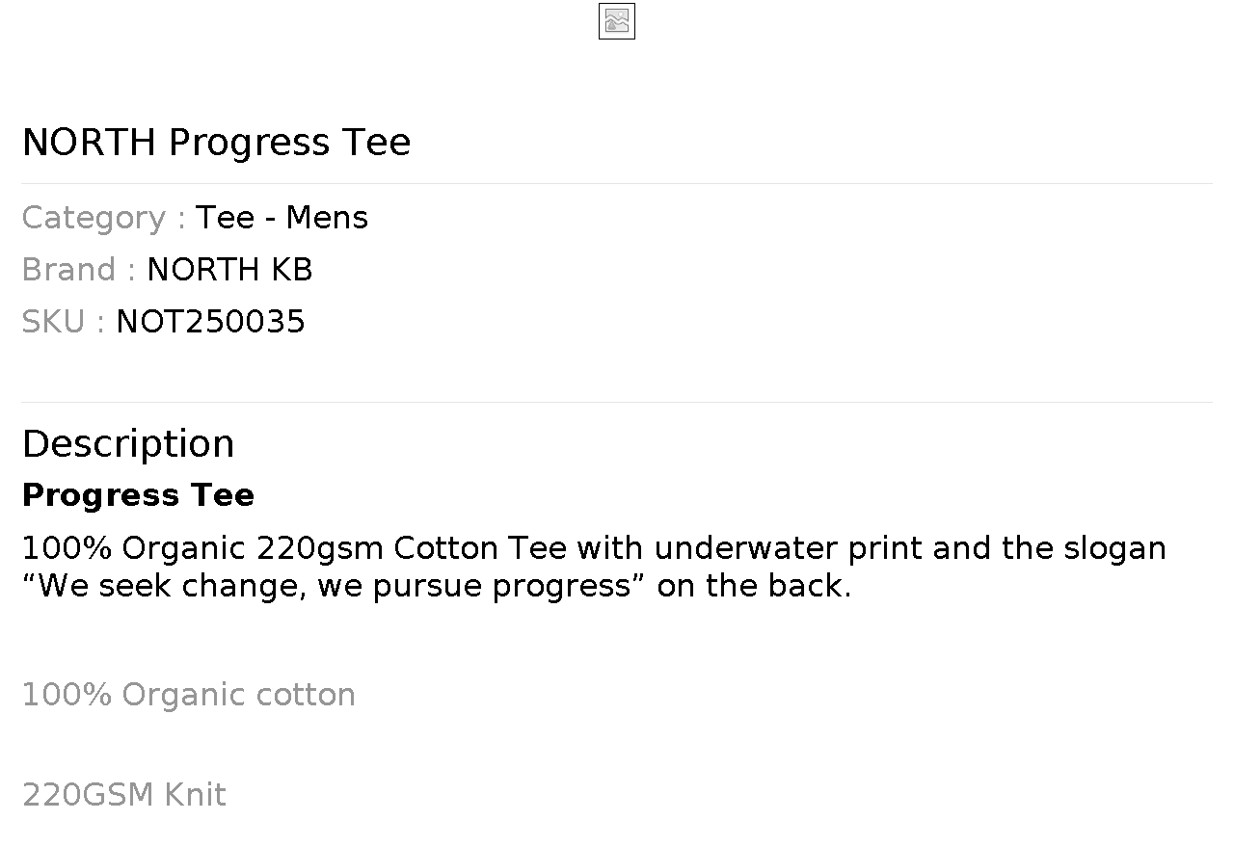Click the broken product image placeholder icon
This screenshot has height=847, width=1234.
[x=617, y=21]
